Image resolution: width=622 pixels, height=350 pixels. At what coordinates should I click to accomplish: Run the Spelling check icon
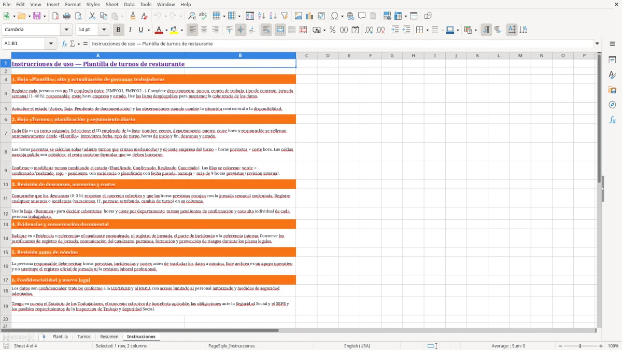(203, 16)
